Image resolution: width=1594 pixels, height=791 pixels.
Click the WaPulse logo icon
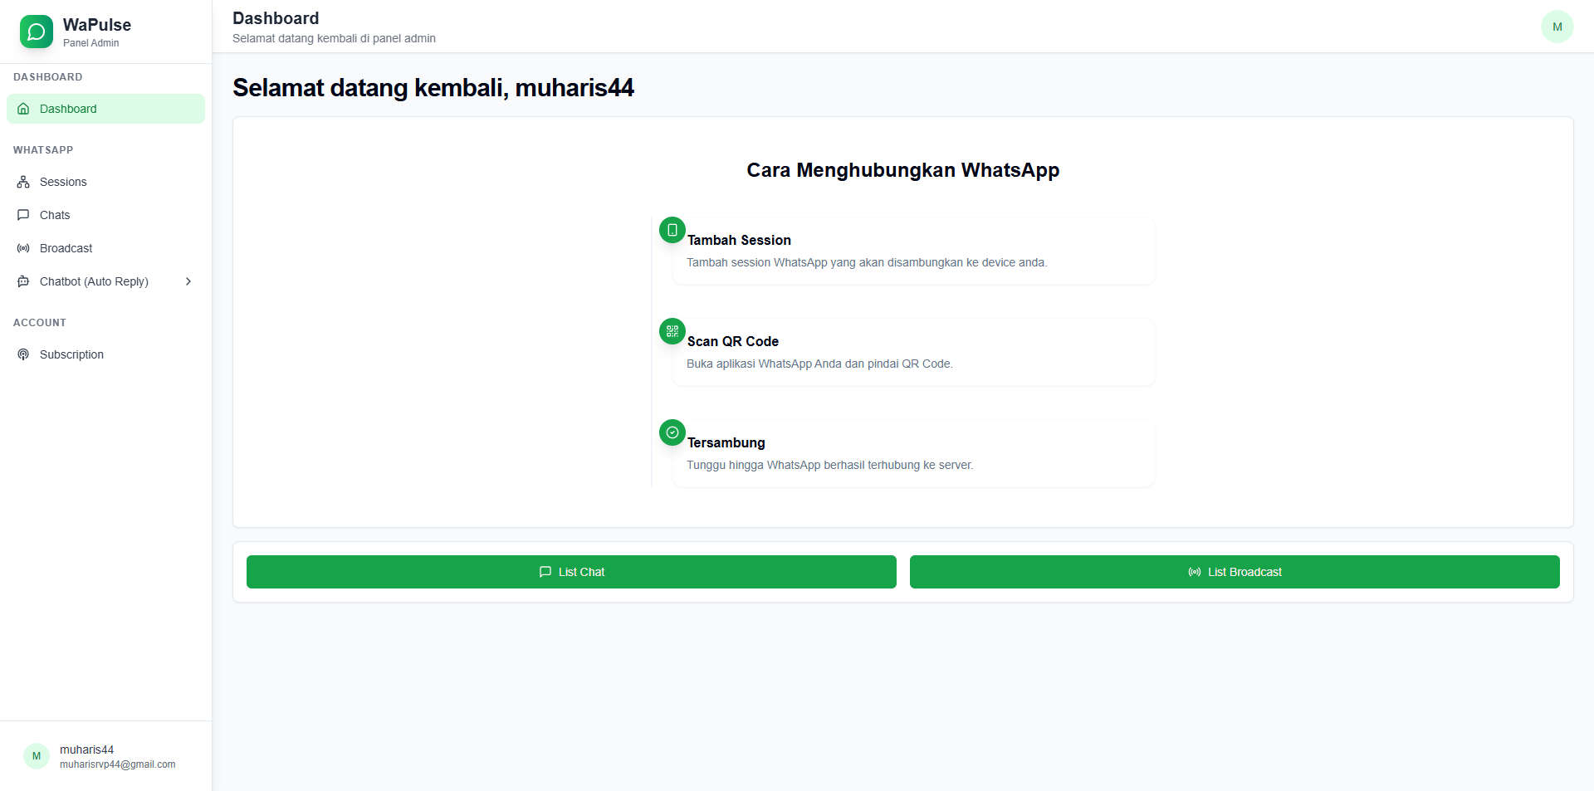point(37,32)
